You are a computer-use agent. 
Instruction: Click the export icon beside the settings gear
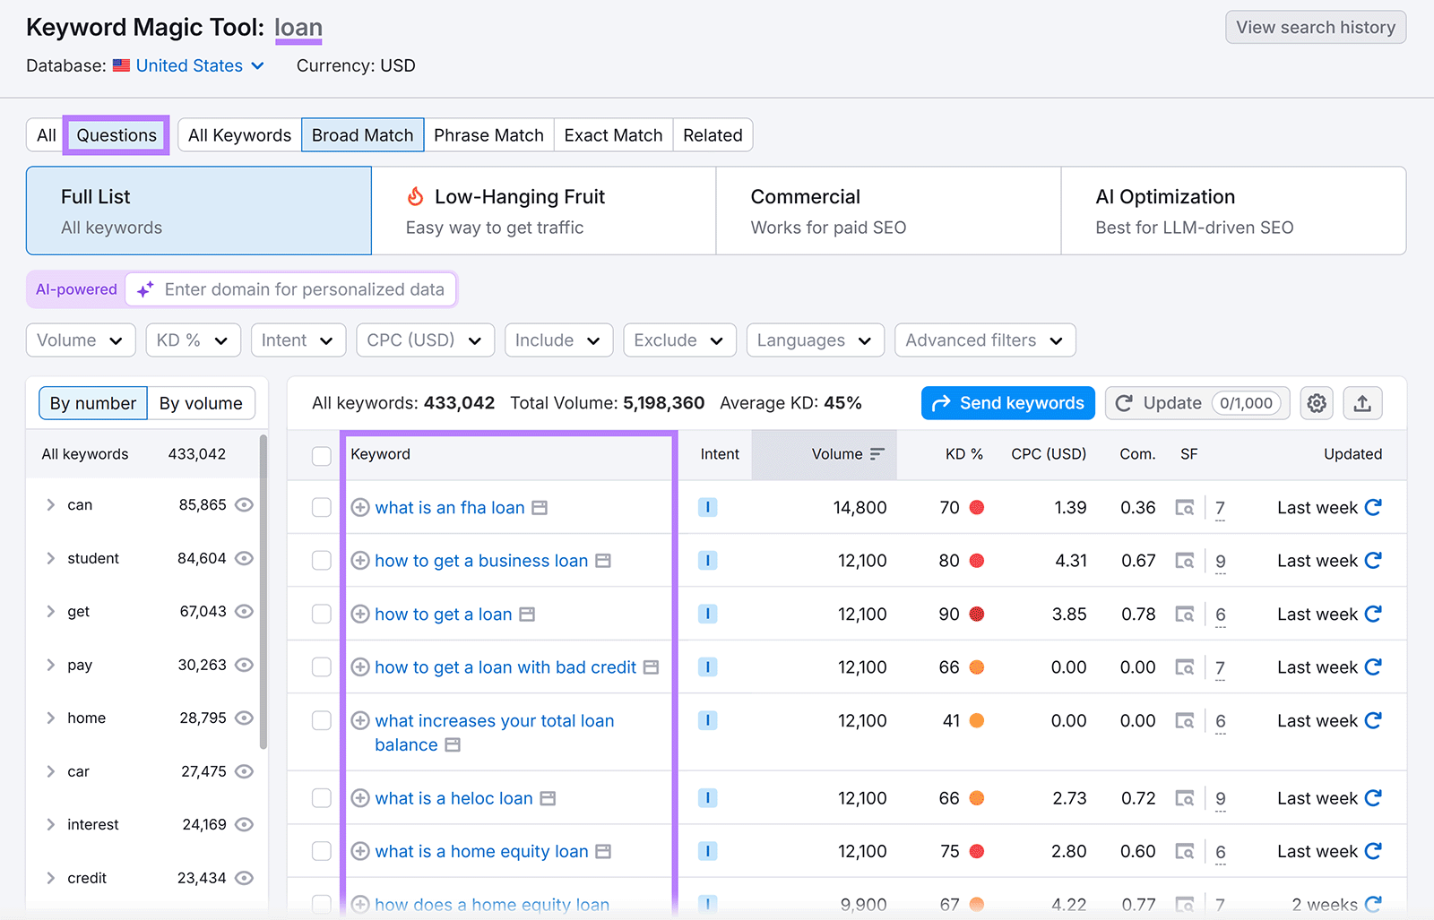(x=1362, y=403)
